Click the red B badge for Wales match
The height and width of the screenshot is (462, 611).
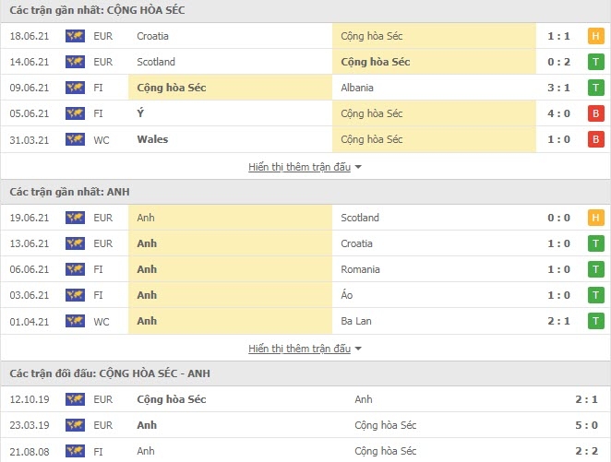coord(596,139)
